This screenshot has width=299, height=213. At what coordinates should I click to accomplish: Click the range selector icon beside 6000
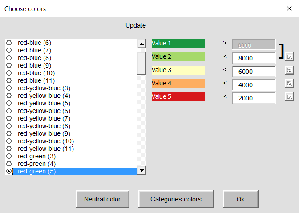[x=290, y=70]
